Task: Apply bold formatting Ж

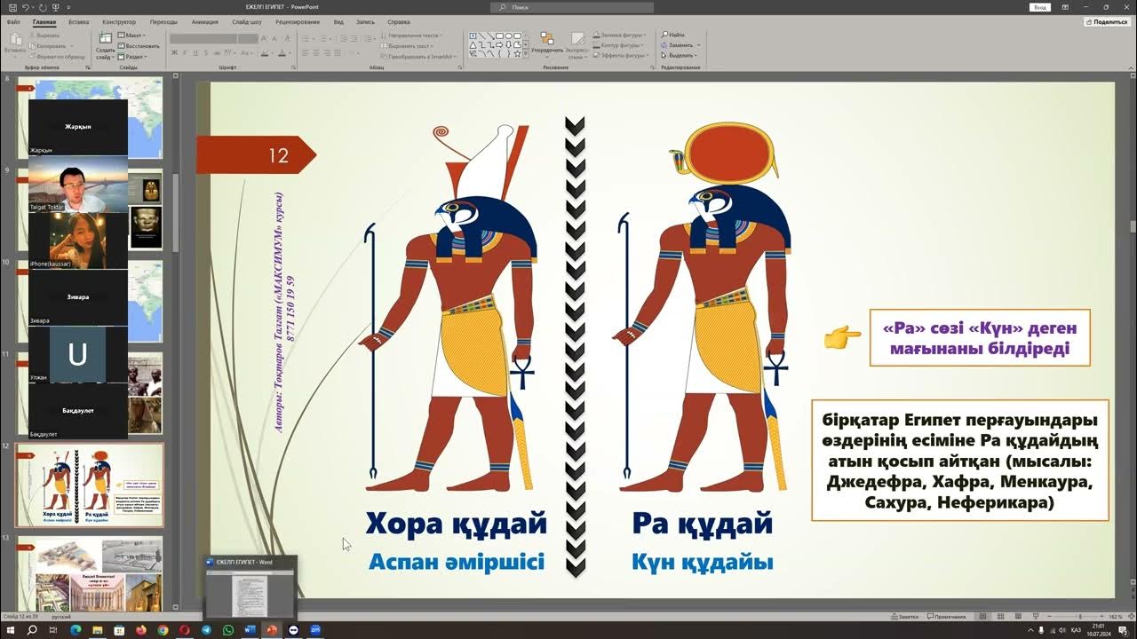Action: (x=175, y=53)
